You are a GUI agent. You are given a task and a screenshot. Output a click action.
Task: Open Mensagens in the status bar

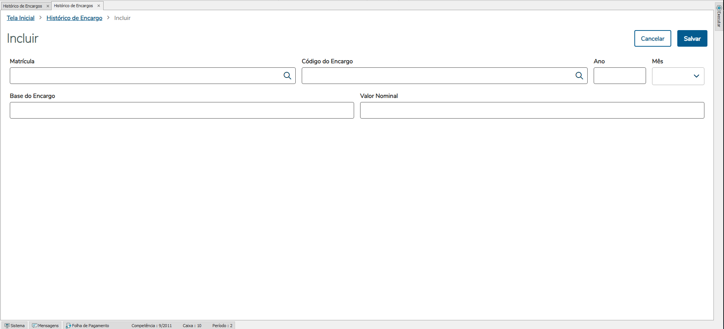coord(46,326)
